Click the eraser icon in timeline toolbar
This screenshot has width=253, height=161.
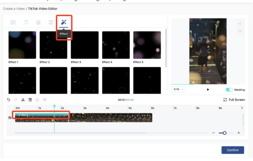(x=37, y=100)
